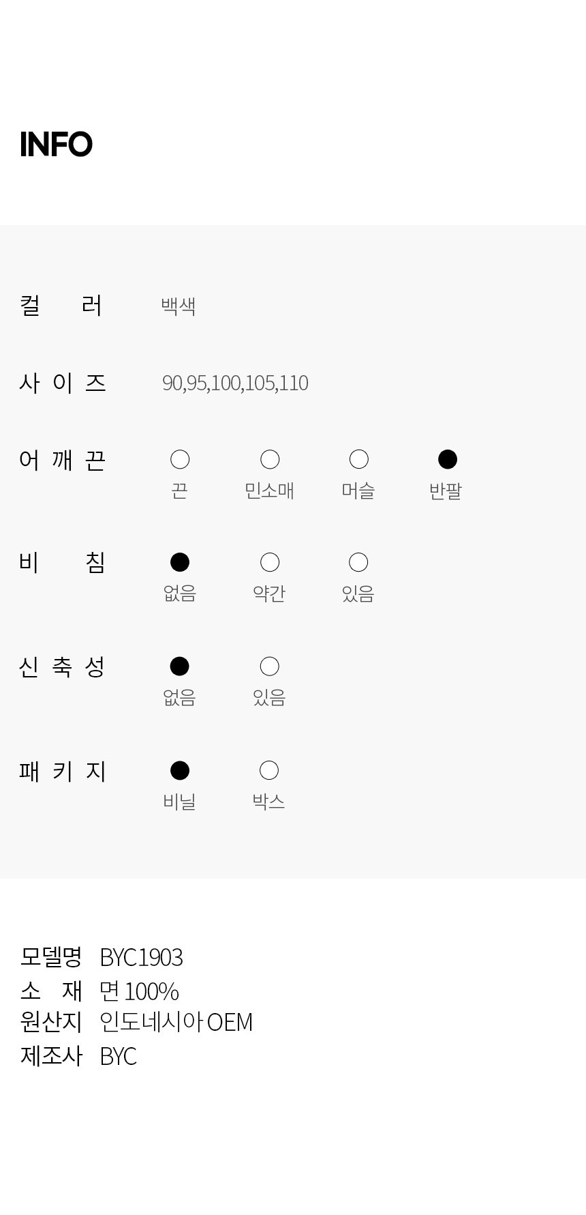This screenshot has height=1215, width=586.
Task: Click the 백색 color value
Action: [179, 306]
